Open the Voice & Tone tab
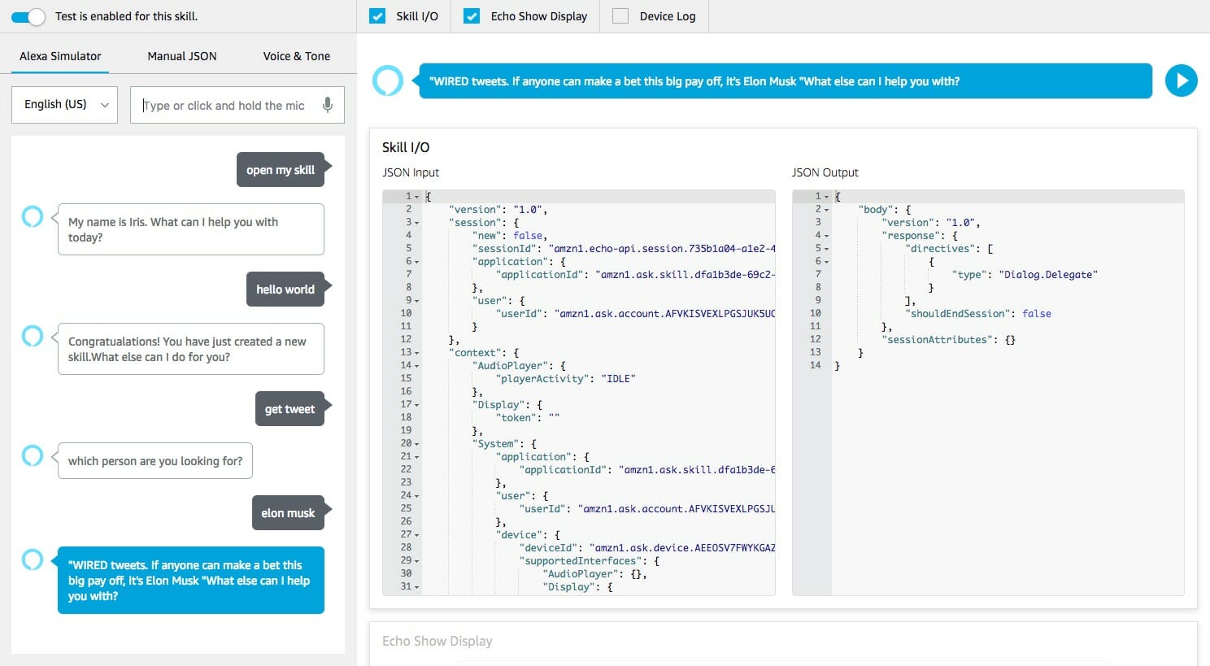1210x666 pixels. (x=297, y=56)
